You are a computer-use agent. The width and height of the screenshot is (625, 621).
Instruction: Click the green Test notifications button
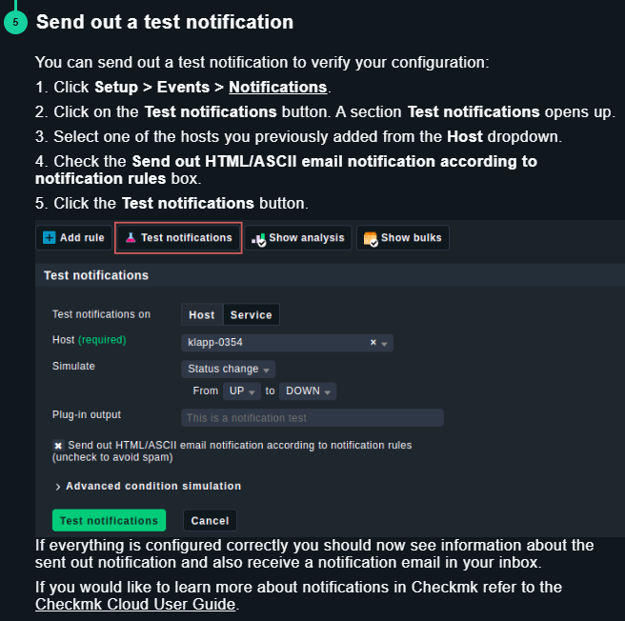tap(109, 521)
